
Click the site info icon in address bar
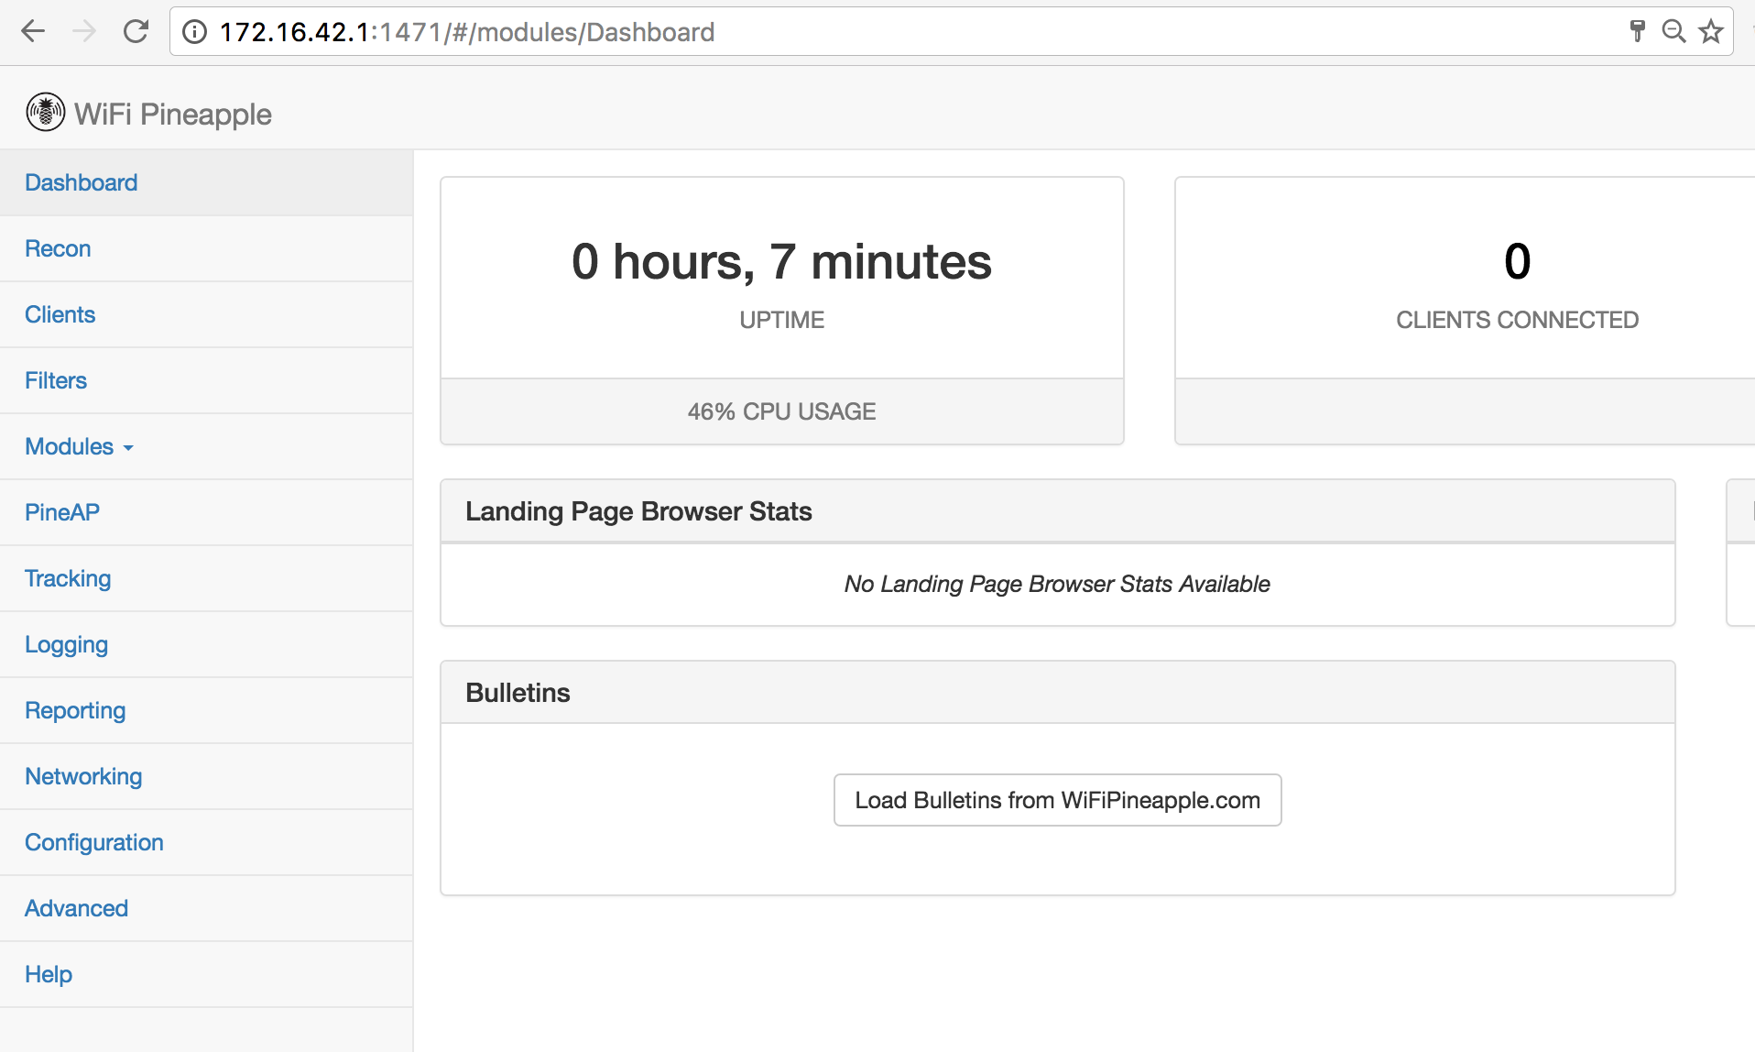pyautogui.click(x=194, y=32)
